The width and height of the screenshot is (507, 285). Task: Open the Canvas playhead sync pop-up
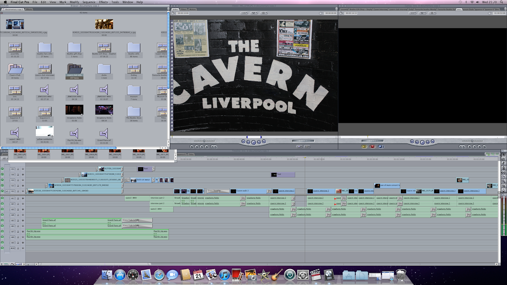[423, 13]
